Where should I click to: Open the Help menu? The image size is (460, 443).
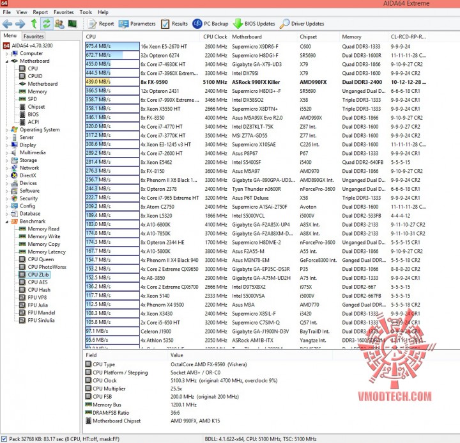pyautogui.click(x=103, y=12)
